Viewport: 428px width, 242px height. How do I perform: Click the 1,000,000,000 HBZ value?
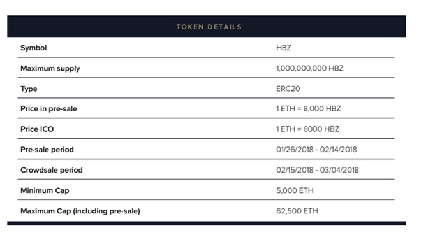point(310,68)
